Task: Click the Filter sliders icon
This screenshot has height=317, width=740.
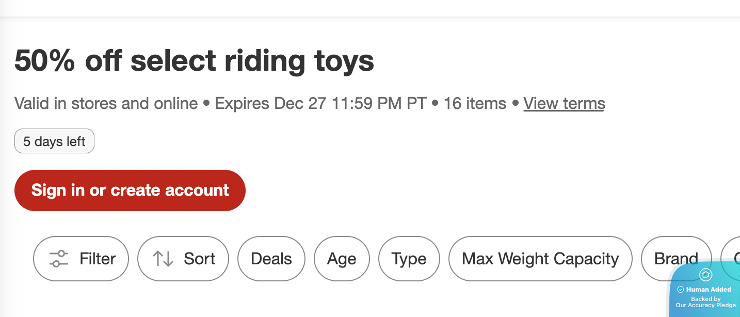Action: coord(59,259)
